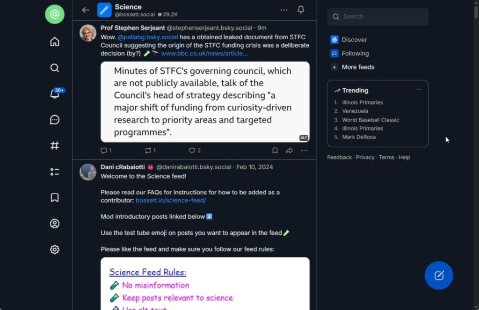Viewport: 479px width, 310px height.
Task: Open Bluesky settings gear
Action: tap(55, 249)
